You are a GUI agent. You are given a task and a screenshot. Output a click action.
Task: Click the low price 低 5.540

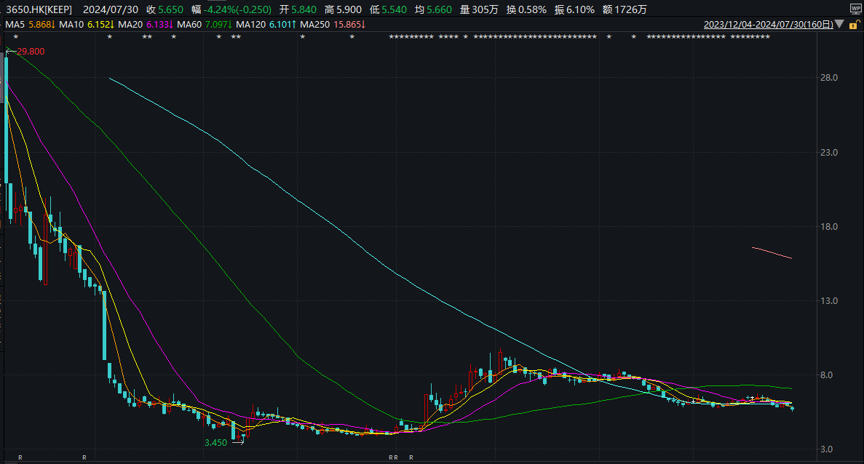[388, 9]
